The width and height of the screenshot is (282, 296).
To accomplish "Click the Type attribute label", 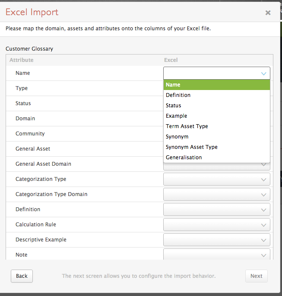I will click(x=22, y=88).
